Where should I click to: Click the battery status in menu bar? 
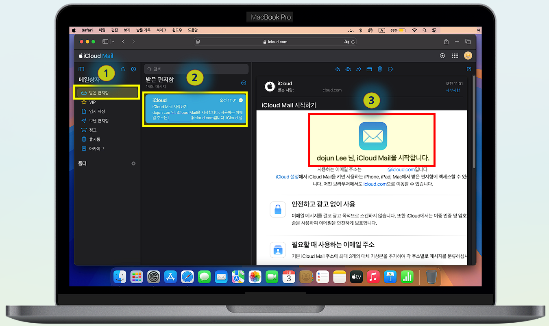pos(398,30)
